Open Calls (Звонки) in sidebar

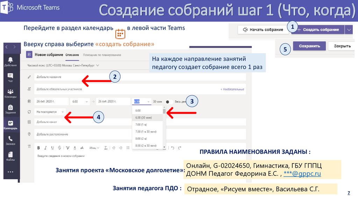[x=10, y=140]
